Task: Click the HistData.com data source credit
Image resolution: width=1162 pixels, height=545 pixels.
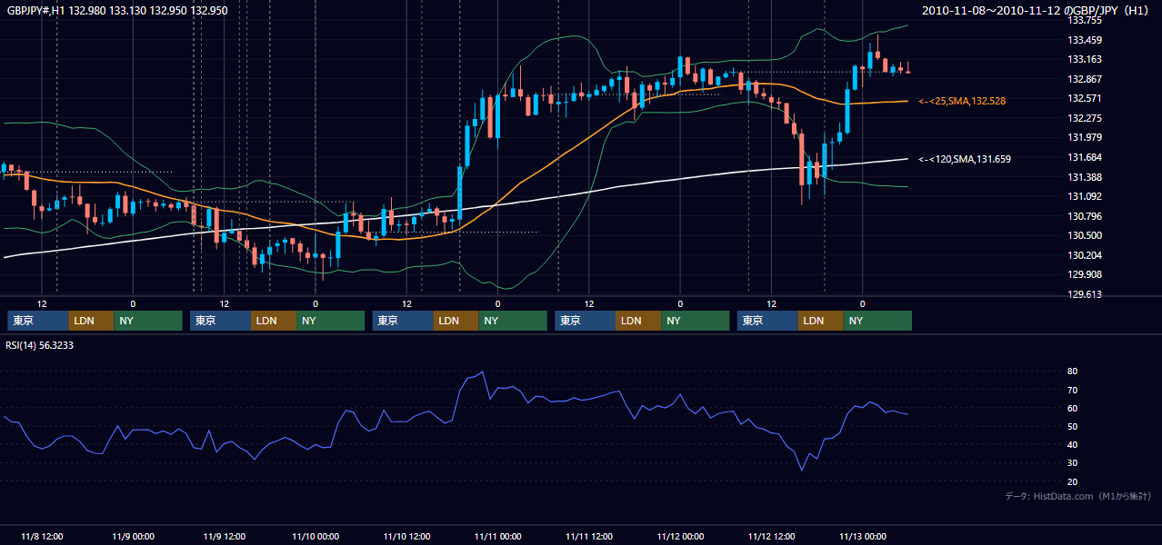Action: [1078, 496]
